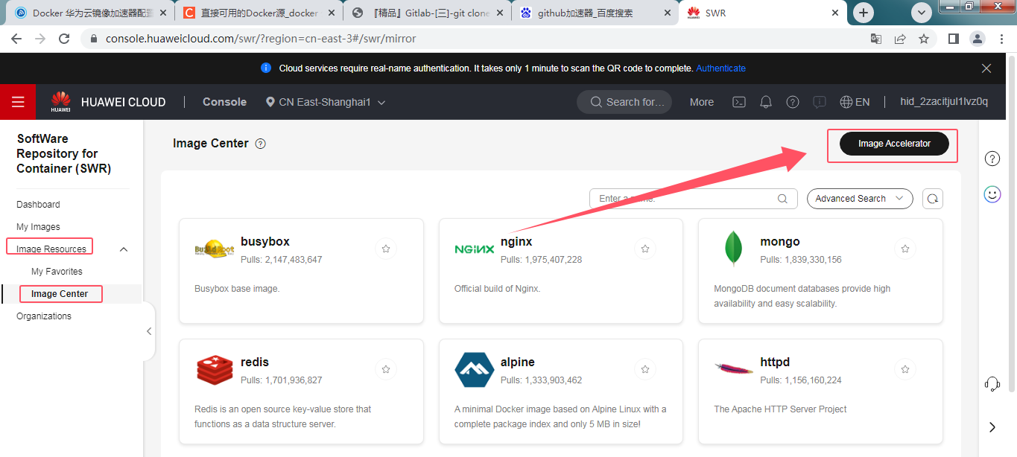The image size is (1017, 457).
Task: Click the Authenticate link
Action: coord(720,68)
